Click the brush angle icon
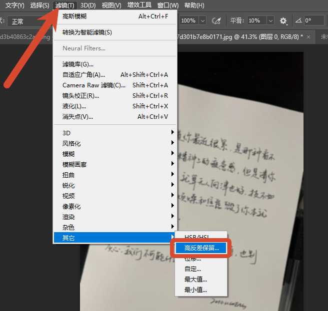This screenshot has height=311, width=328. point(298,20)
